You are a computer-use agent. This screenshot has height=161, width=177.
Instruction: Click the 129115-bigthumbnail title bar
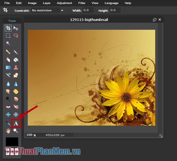pos(89,20)
